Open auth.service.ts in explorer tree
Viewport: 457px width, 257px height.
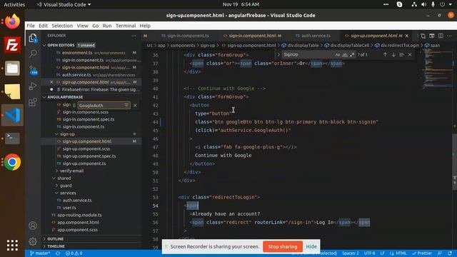(x=77, y=200)
